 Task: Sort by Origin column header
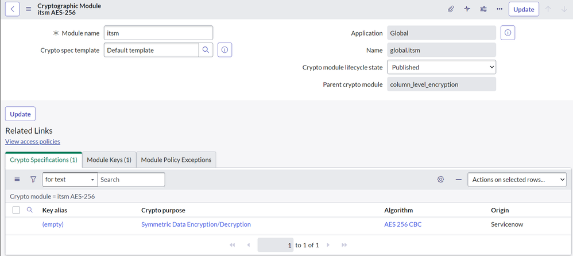[x=500, y=210]
